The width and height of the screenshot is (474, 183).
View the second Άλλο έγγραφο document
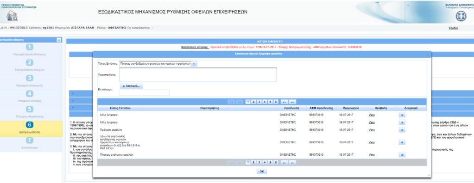point(372,122)
